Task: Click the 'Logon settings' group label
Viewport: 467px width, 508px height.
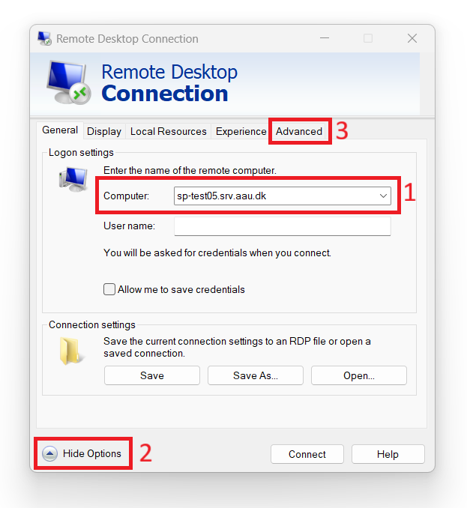Action: 81,153
